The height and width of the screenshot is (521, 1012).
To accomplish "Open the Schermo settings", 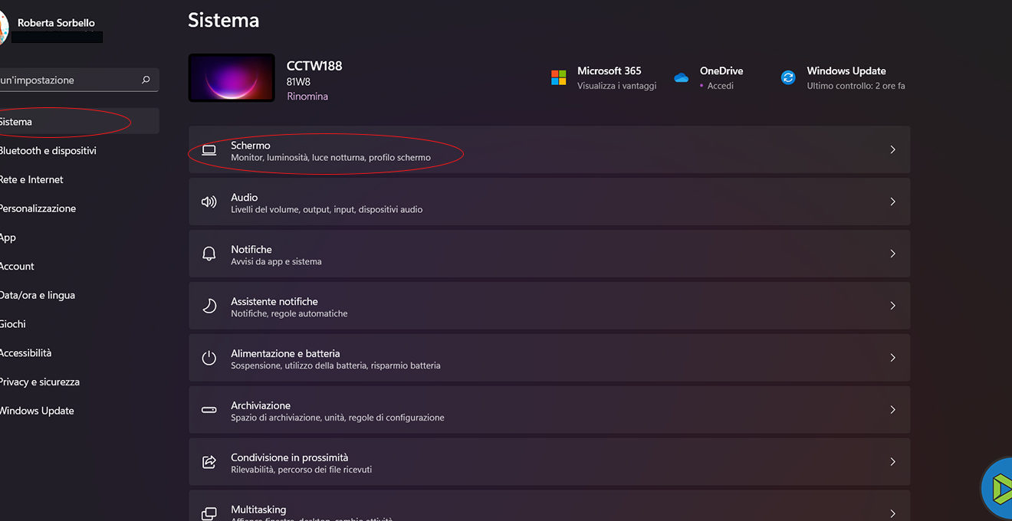I will (549, 150).
